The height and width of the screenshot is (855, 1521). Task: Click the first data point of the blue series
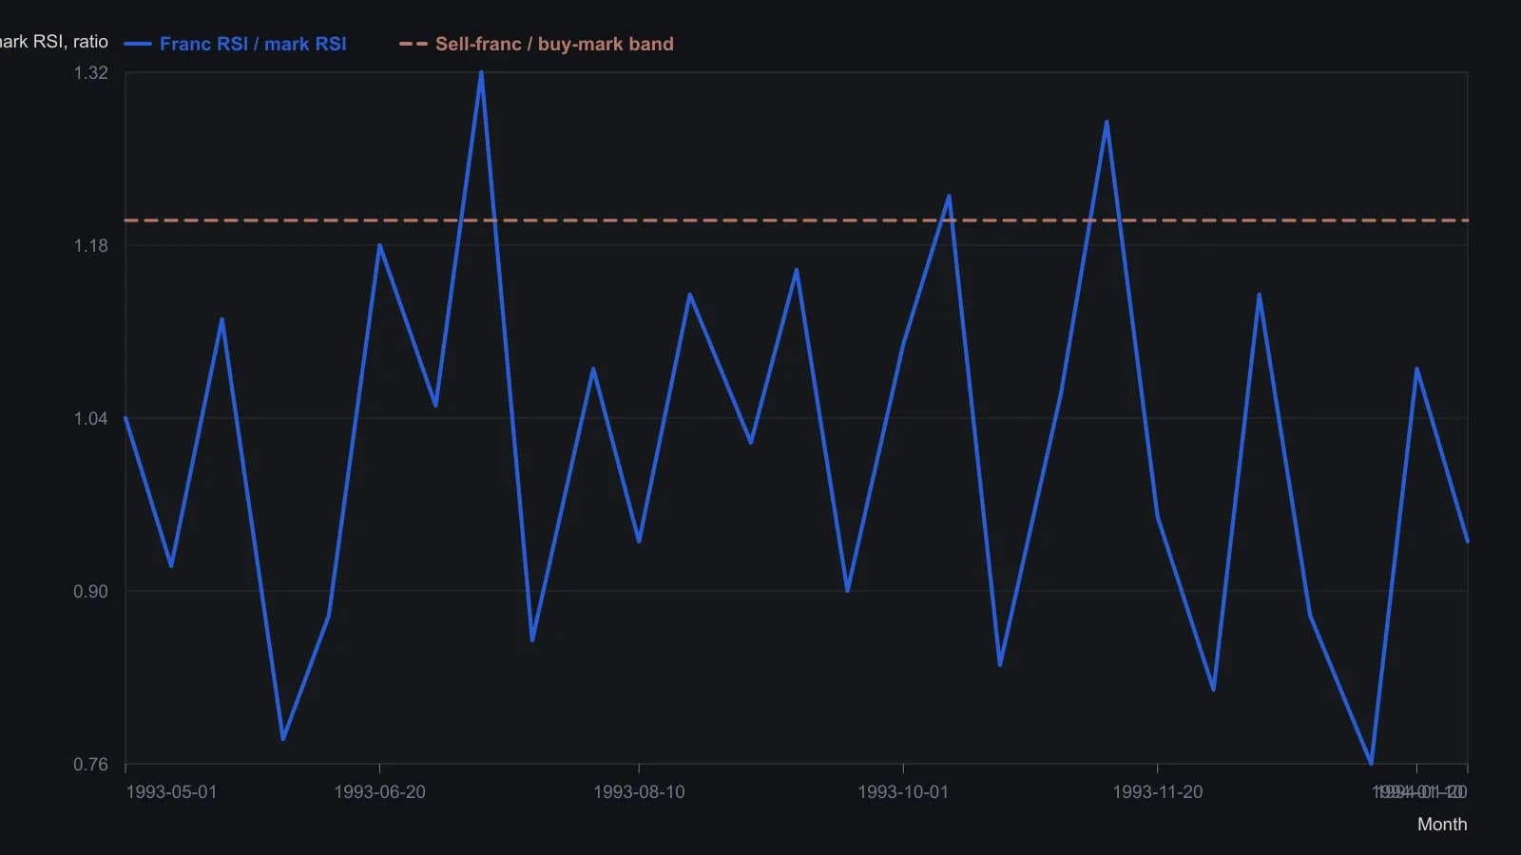click(x=125, y=418)
